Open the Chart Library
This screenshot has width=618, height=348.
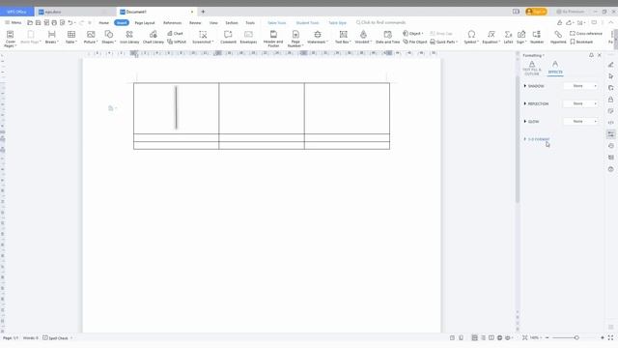click(154, 37)
